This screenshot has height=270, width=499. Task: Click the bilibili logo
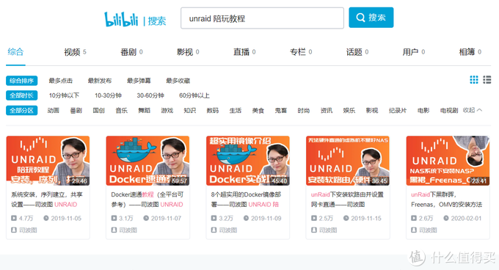pos(121,19)
